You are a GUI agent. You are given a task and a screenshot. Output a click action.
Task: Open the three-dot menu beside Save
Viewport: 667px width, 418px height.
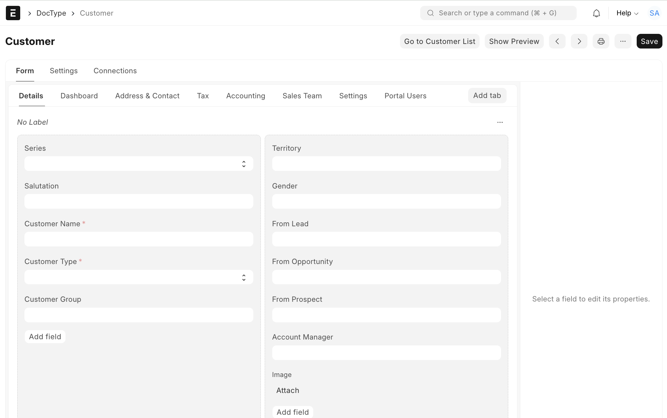coord(623,41)
